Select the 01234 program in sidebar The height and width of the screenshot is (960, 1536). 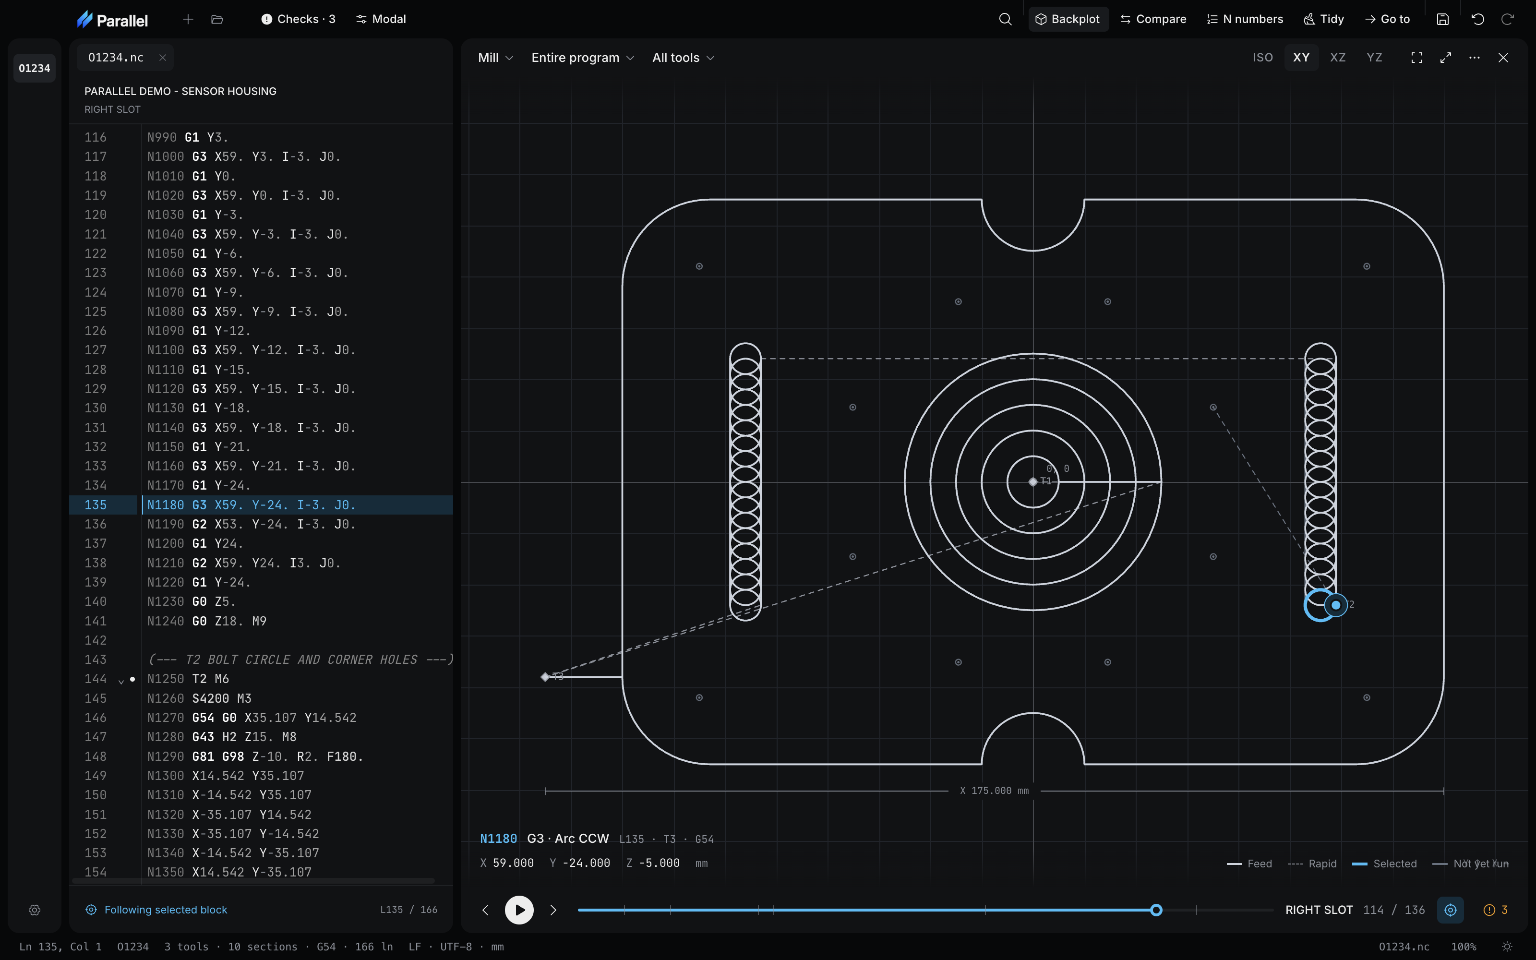click(34, 68)
